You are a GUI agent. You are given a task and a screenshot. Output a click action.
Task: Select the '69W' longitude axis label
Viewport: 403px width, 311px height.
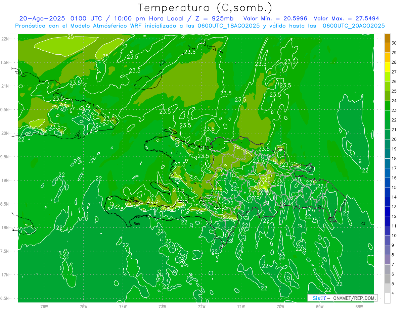[x=320, y=306]
